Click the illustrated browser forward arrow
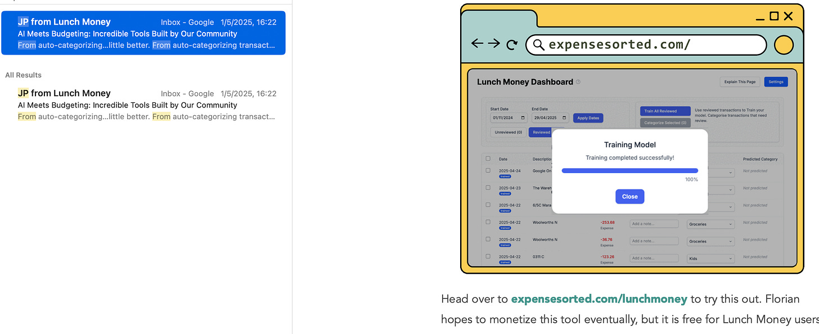The image size is (819, 334). click(x=494, y=44)
